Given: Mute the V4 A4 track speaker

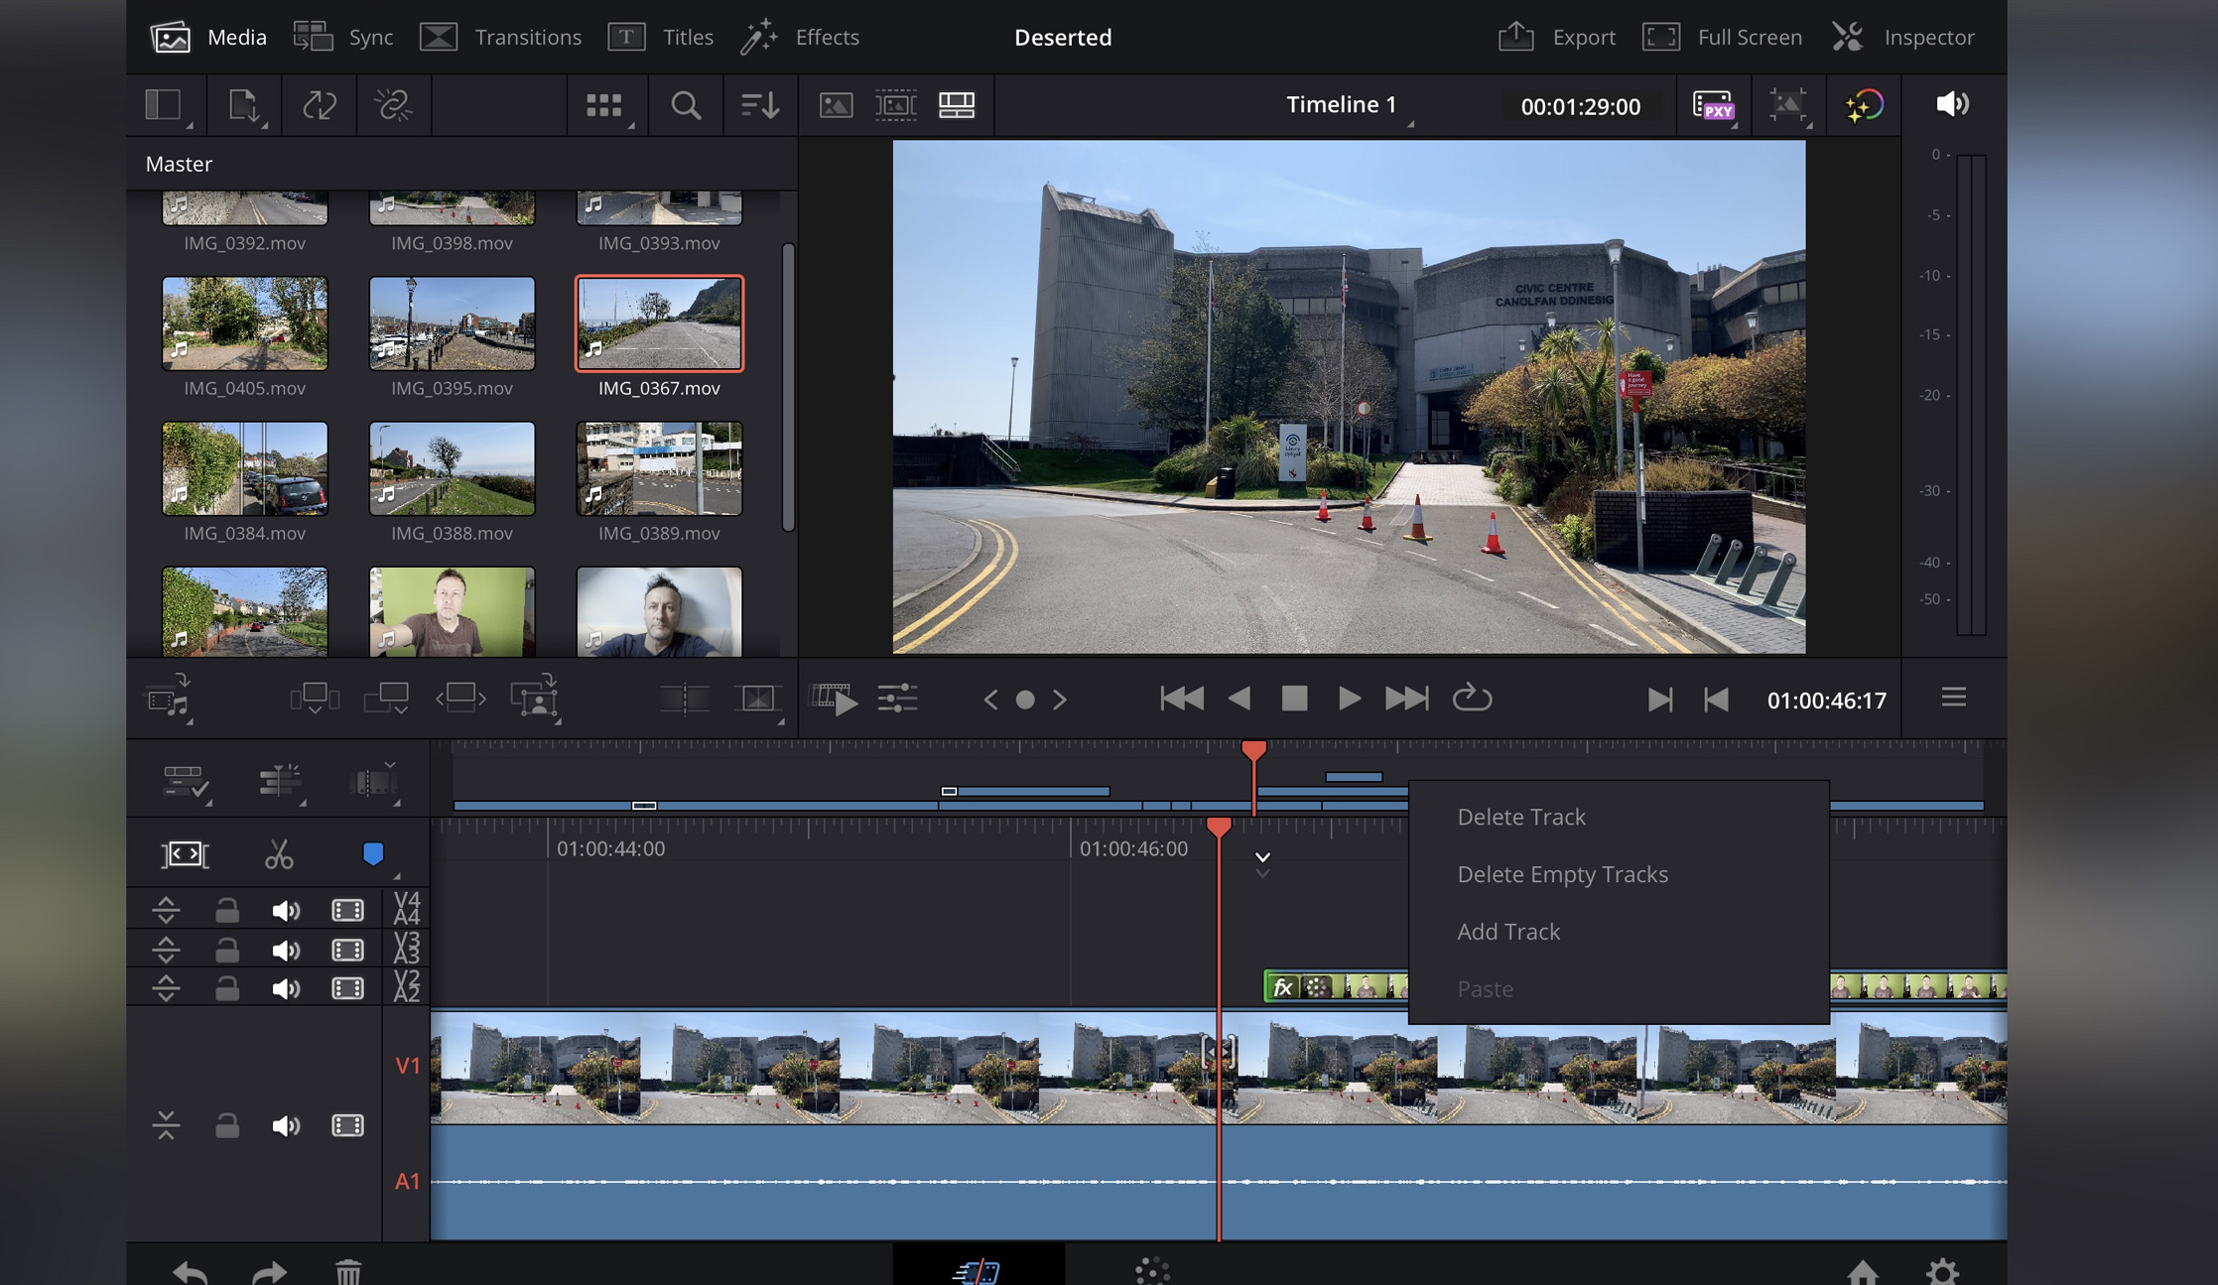Looking at the screenshot, I should (286, 910).
